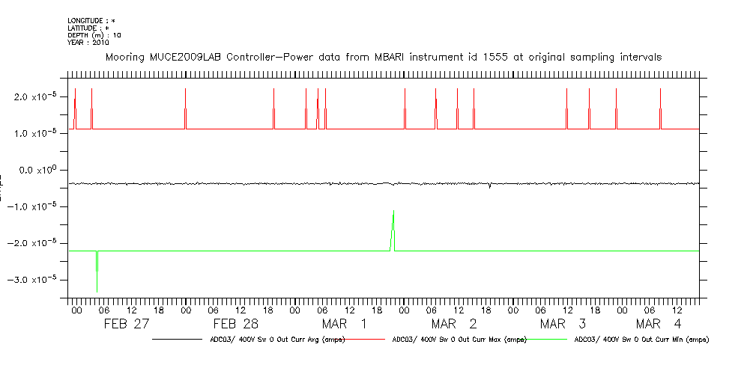Select the 'Out Curr Max (amps)' legend label
756x377 pixels.
[x=459, y=340]
